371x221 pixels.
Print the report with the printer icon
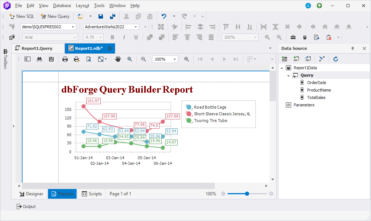click(65, 59)
